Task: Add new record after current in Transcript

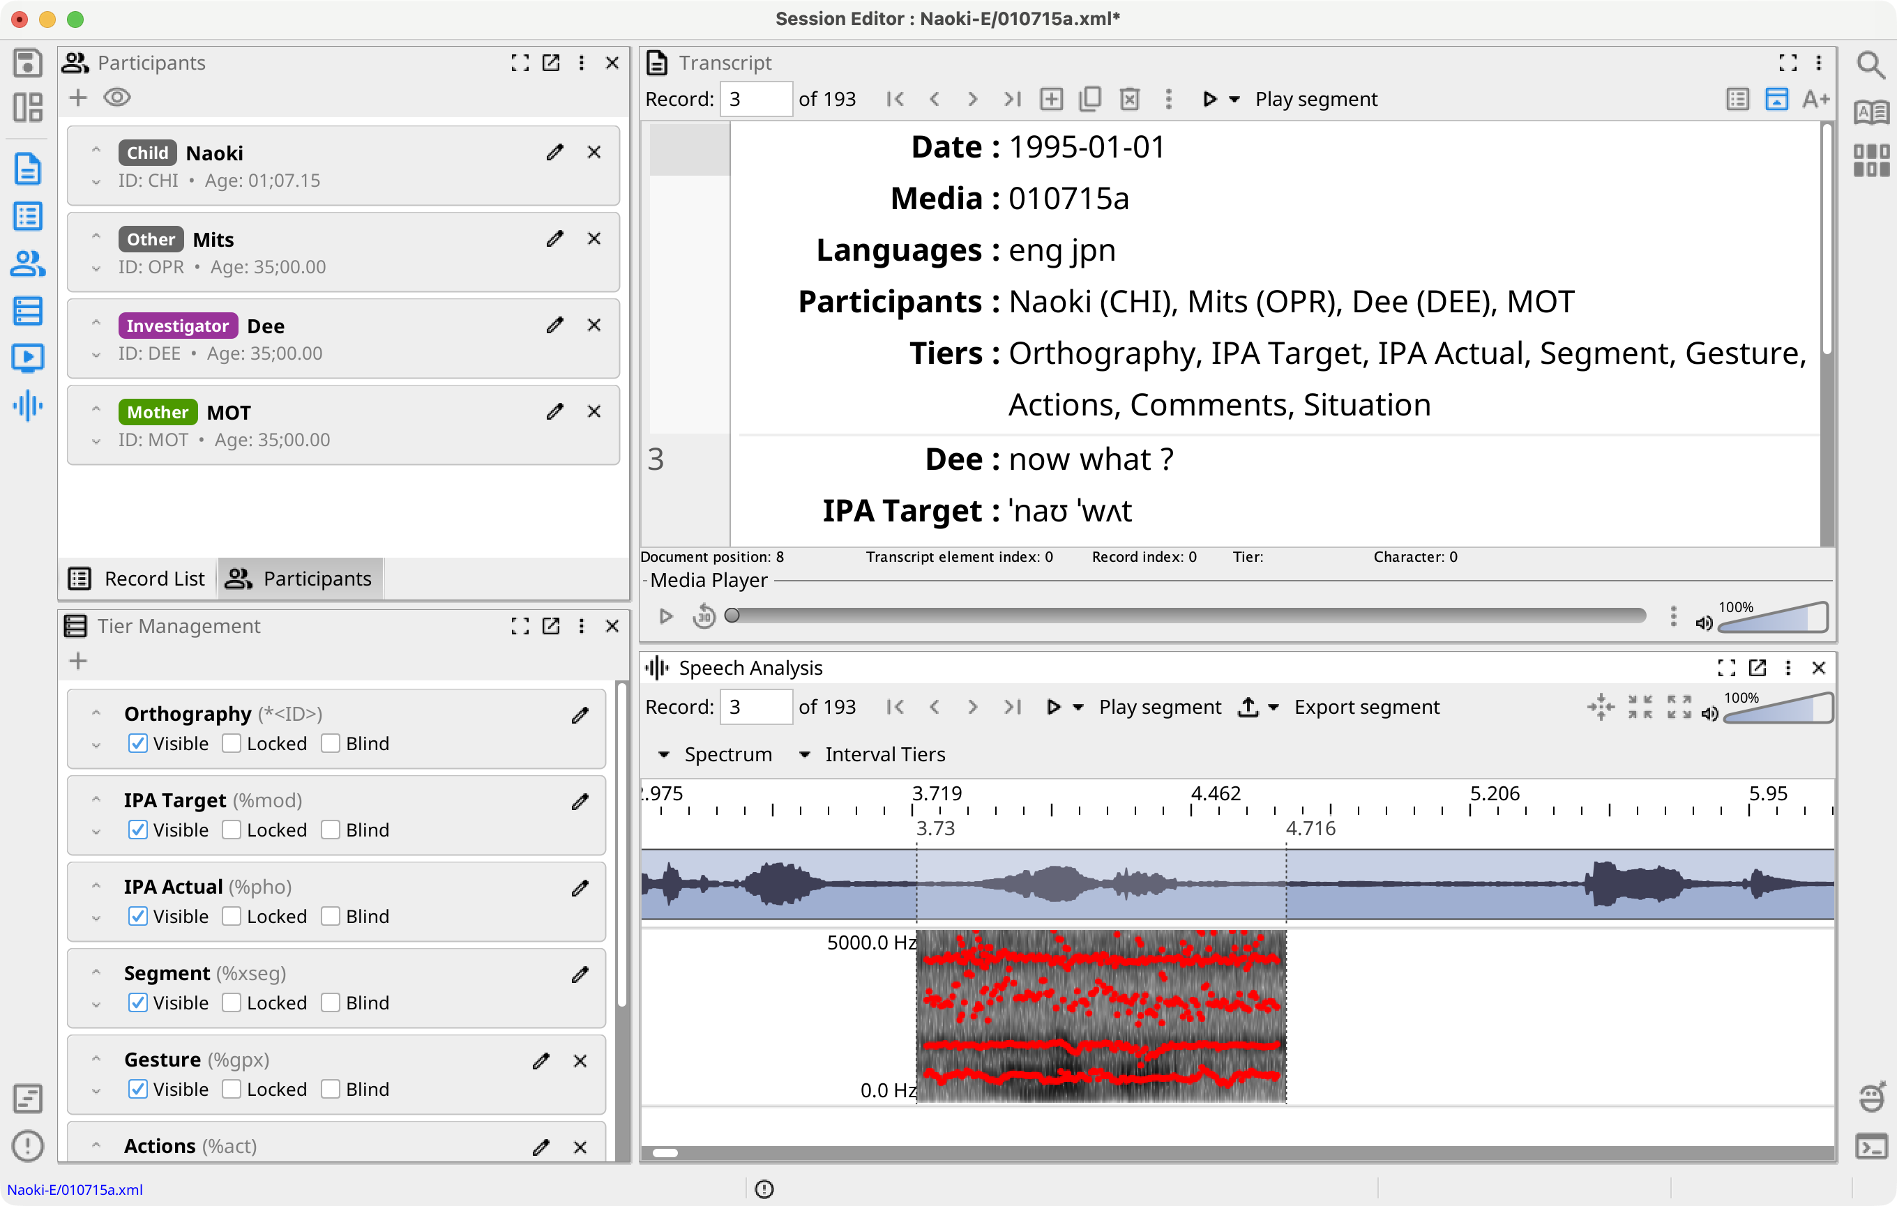Action: point(1052,99)
